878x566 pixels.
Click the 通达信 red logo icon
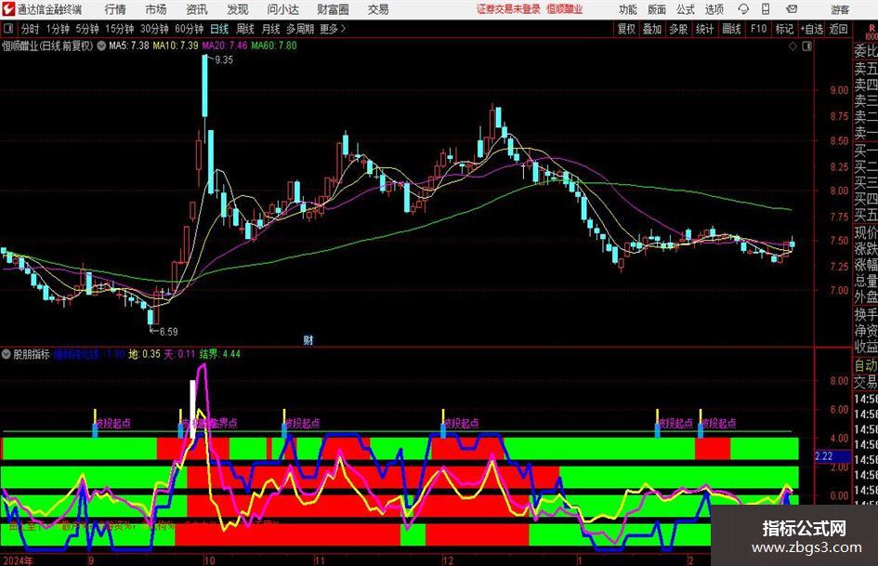pyautogui.click(x=7, y=9)
